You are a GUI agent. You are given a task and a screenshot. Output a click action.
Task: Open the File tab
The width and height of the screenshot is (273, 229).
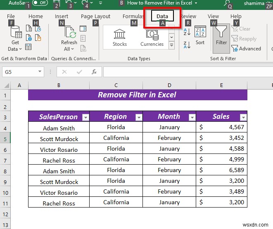(x=11, y=16)
